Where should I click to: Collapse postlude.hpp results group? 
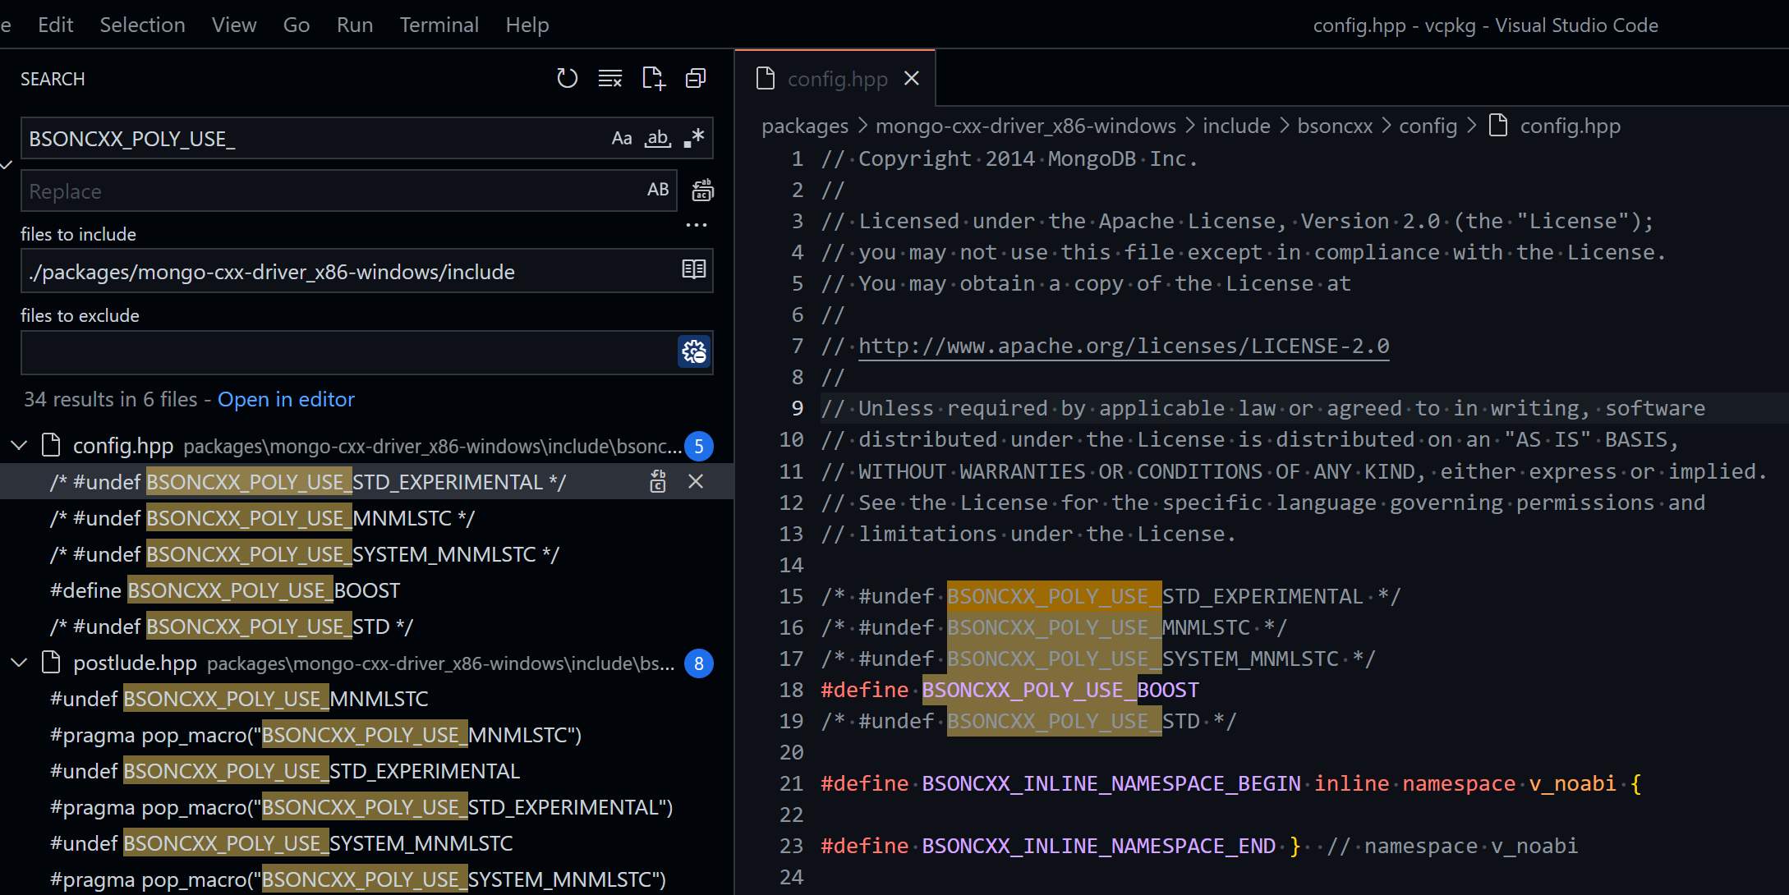coord(19,663)
